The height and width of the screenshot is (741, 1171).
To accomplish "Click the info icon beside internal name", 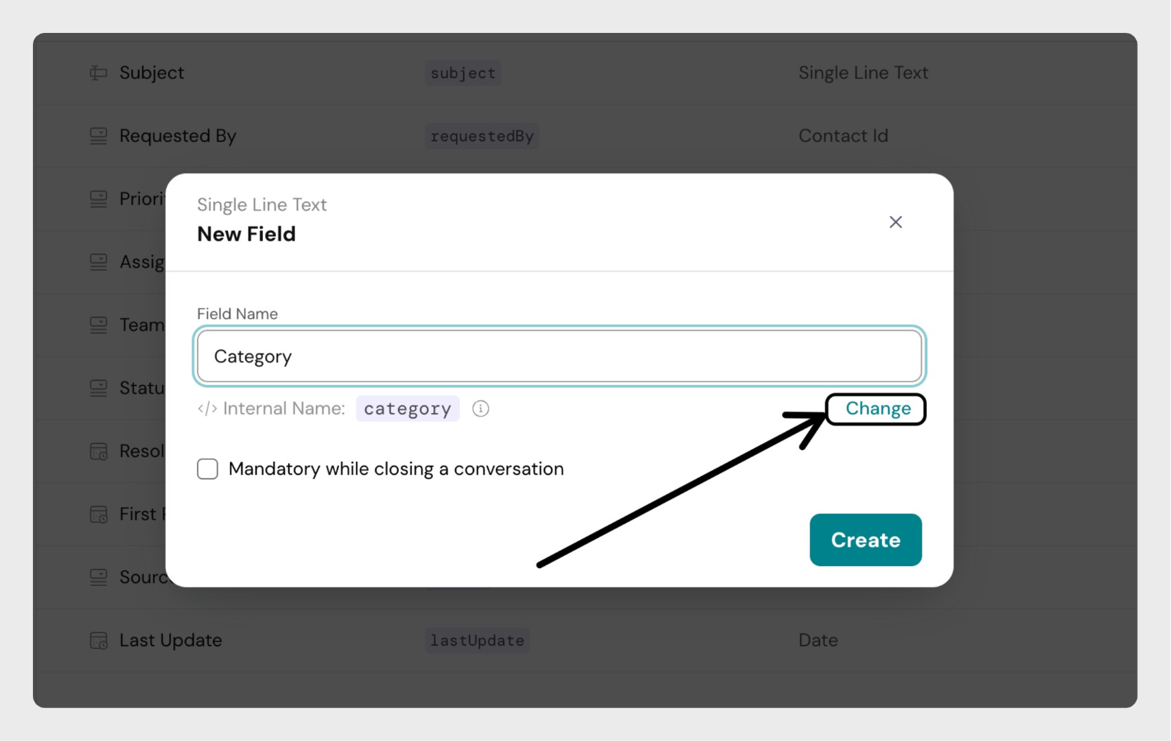I will [480, 409].
